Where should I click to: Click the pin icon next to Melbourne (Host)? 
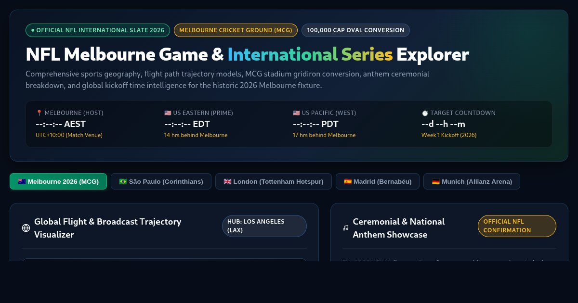click(39, 113)
